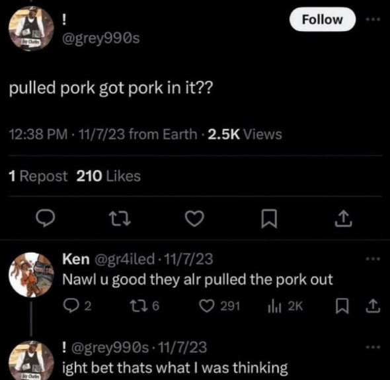Open replies on Ken's comment
390x380 pixels.
77,305
